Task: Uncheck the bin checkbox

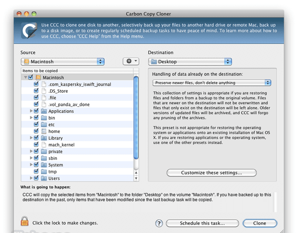Action: (36, 118)
